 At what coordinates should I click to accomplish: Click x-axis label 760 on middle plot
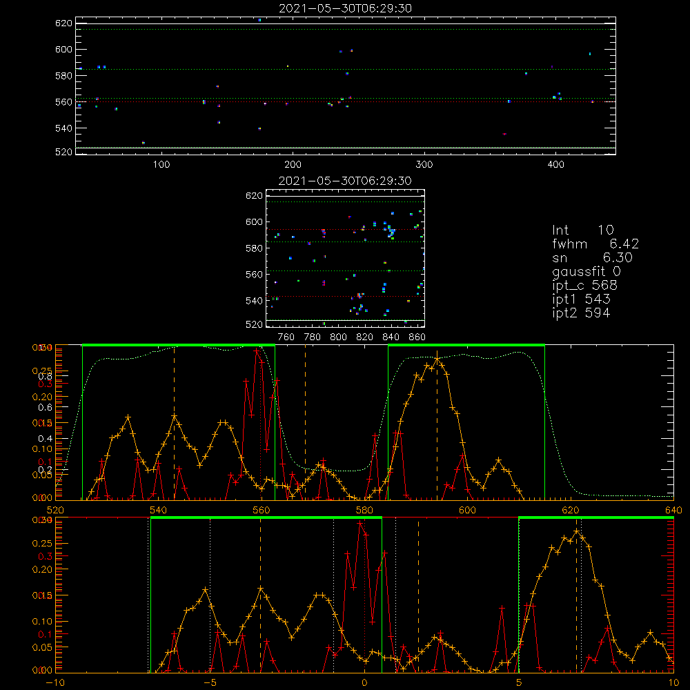(286, 337)
